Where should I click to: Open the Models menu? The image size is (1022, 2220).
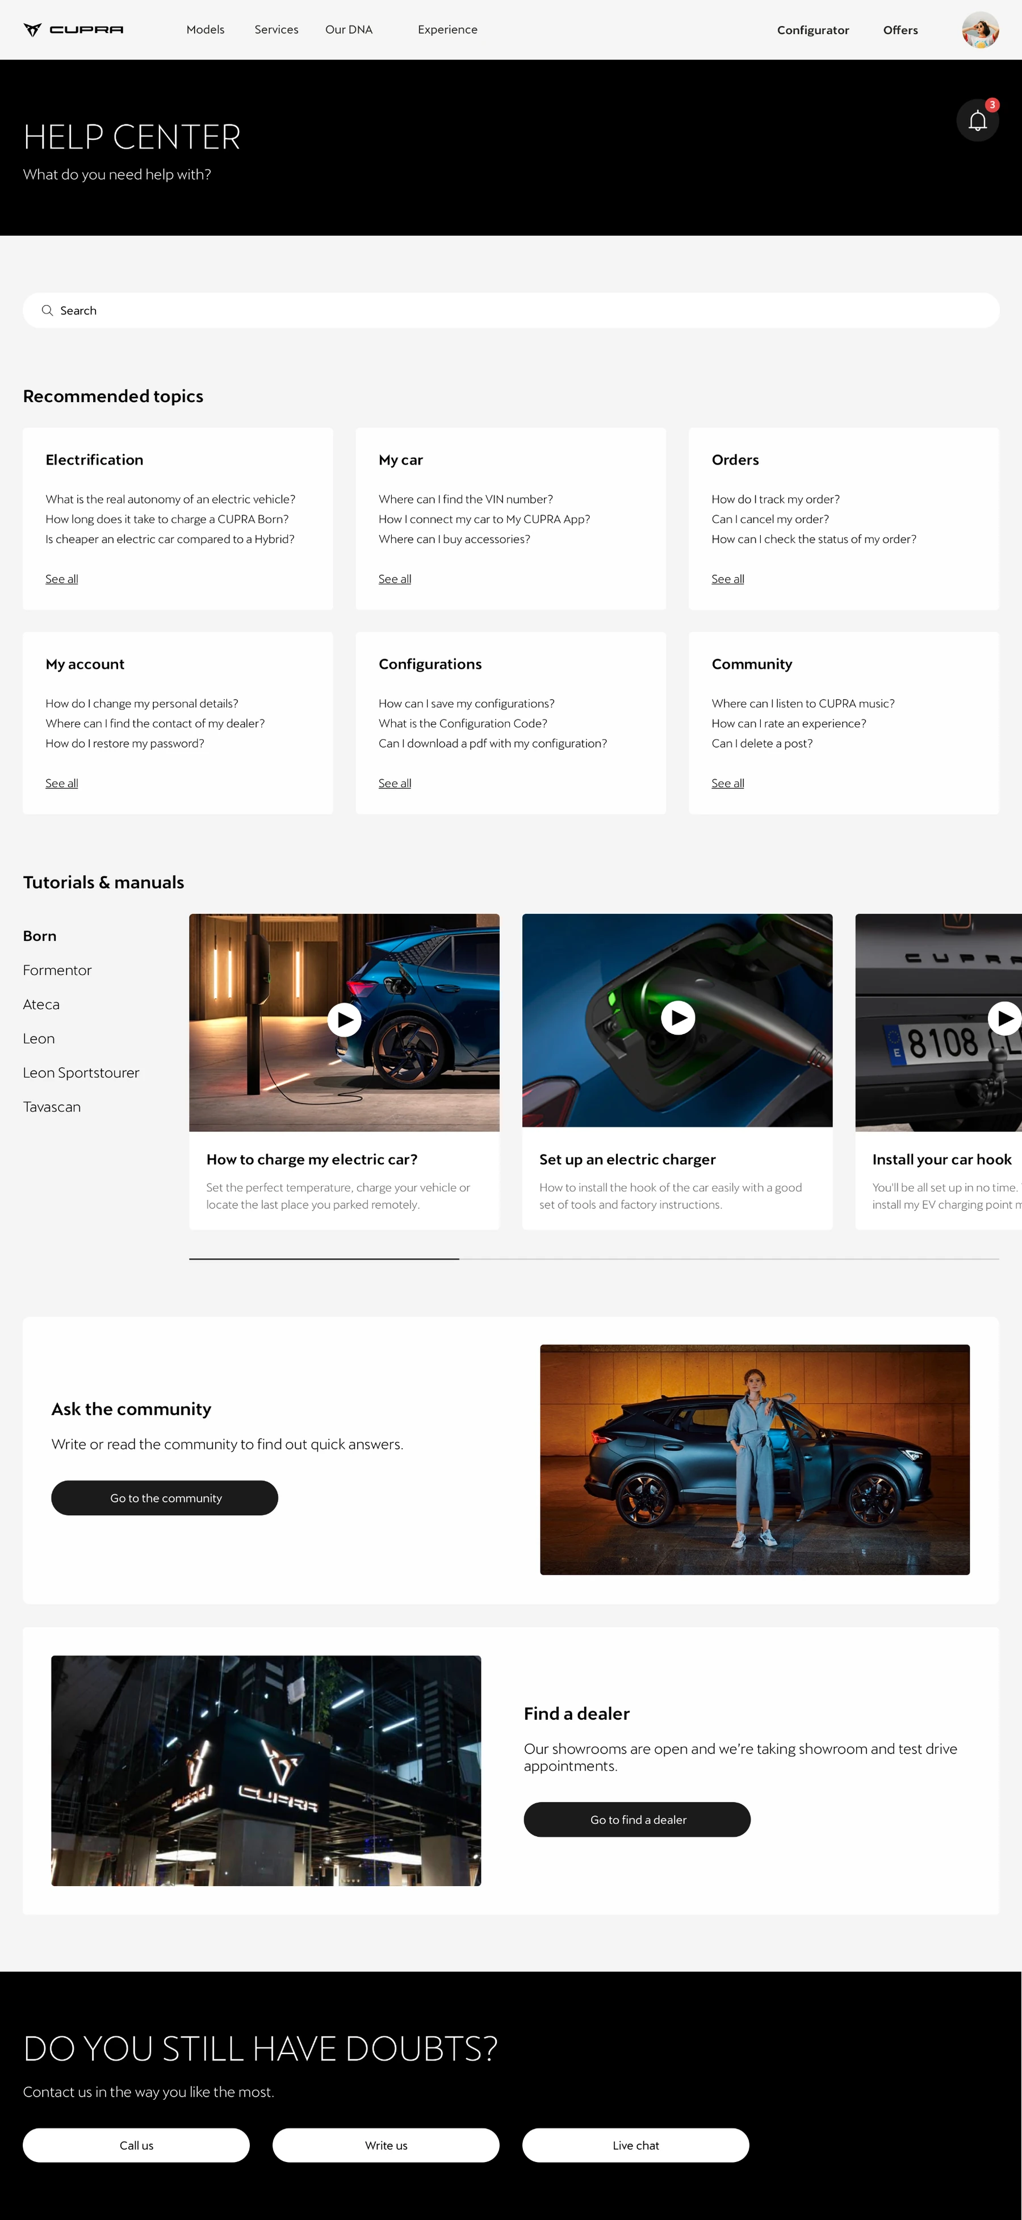pos(205,30)
